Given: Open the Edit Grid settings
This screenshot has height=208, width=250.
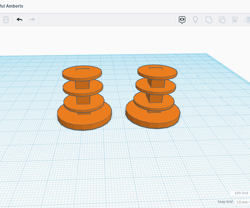Looking at the screenshot, I should coord(241,193).
